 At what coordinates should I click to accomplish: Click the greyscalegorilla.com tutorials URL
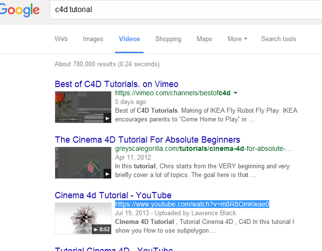pos(203,148)
